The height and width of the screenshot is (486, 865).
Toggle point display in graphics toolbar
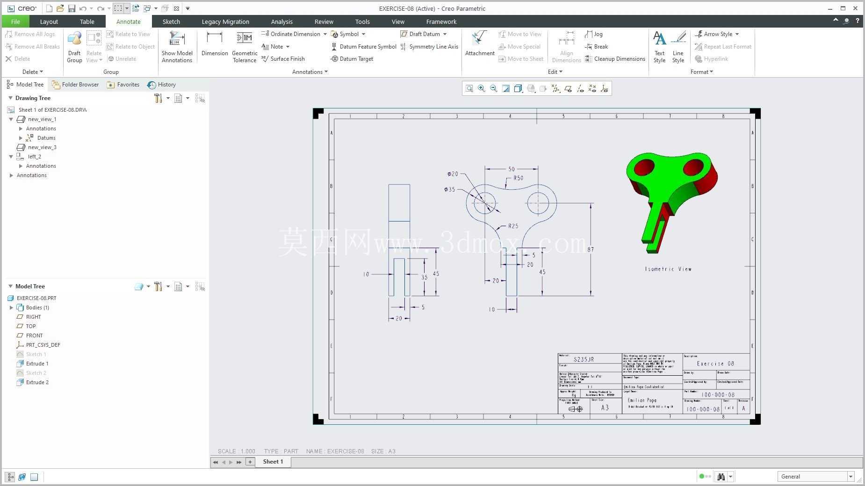click(592, 88)
